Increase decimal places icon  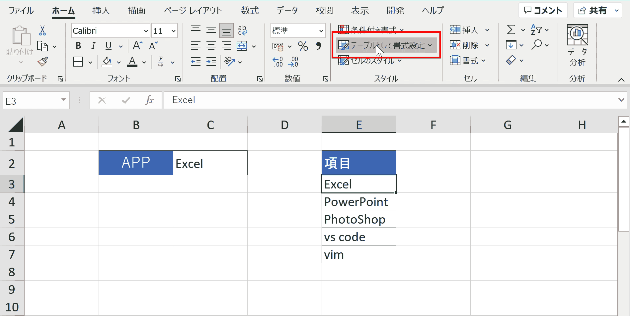tap(278, 62)
